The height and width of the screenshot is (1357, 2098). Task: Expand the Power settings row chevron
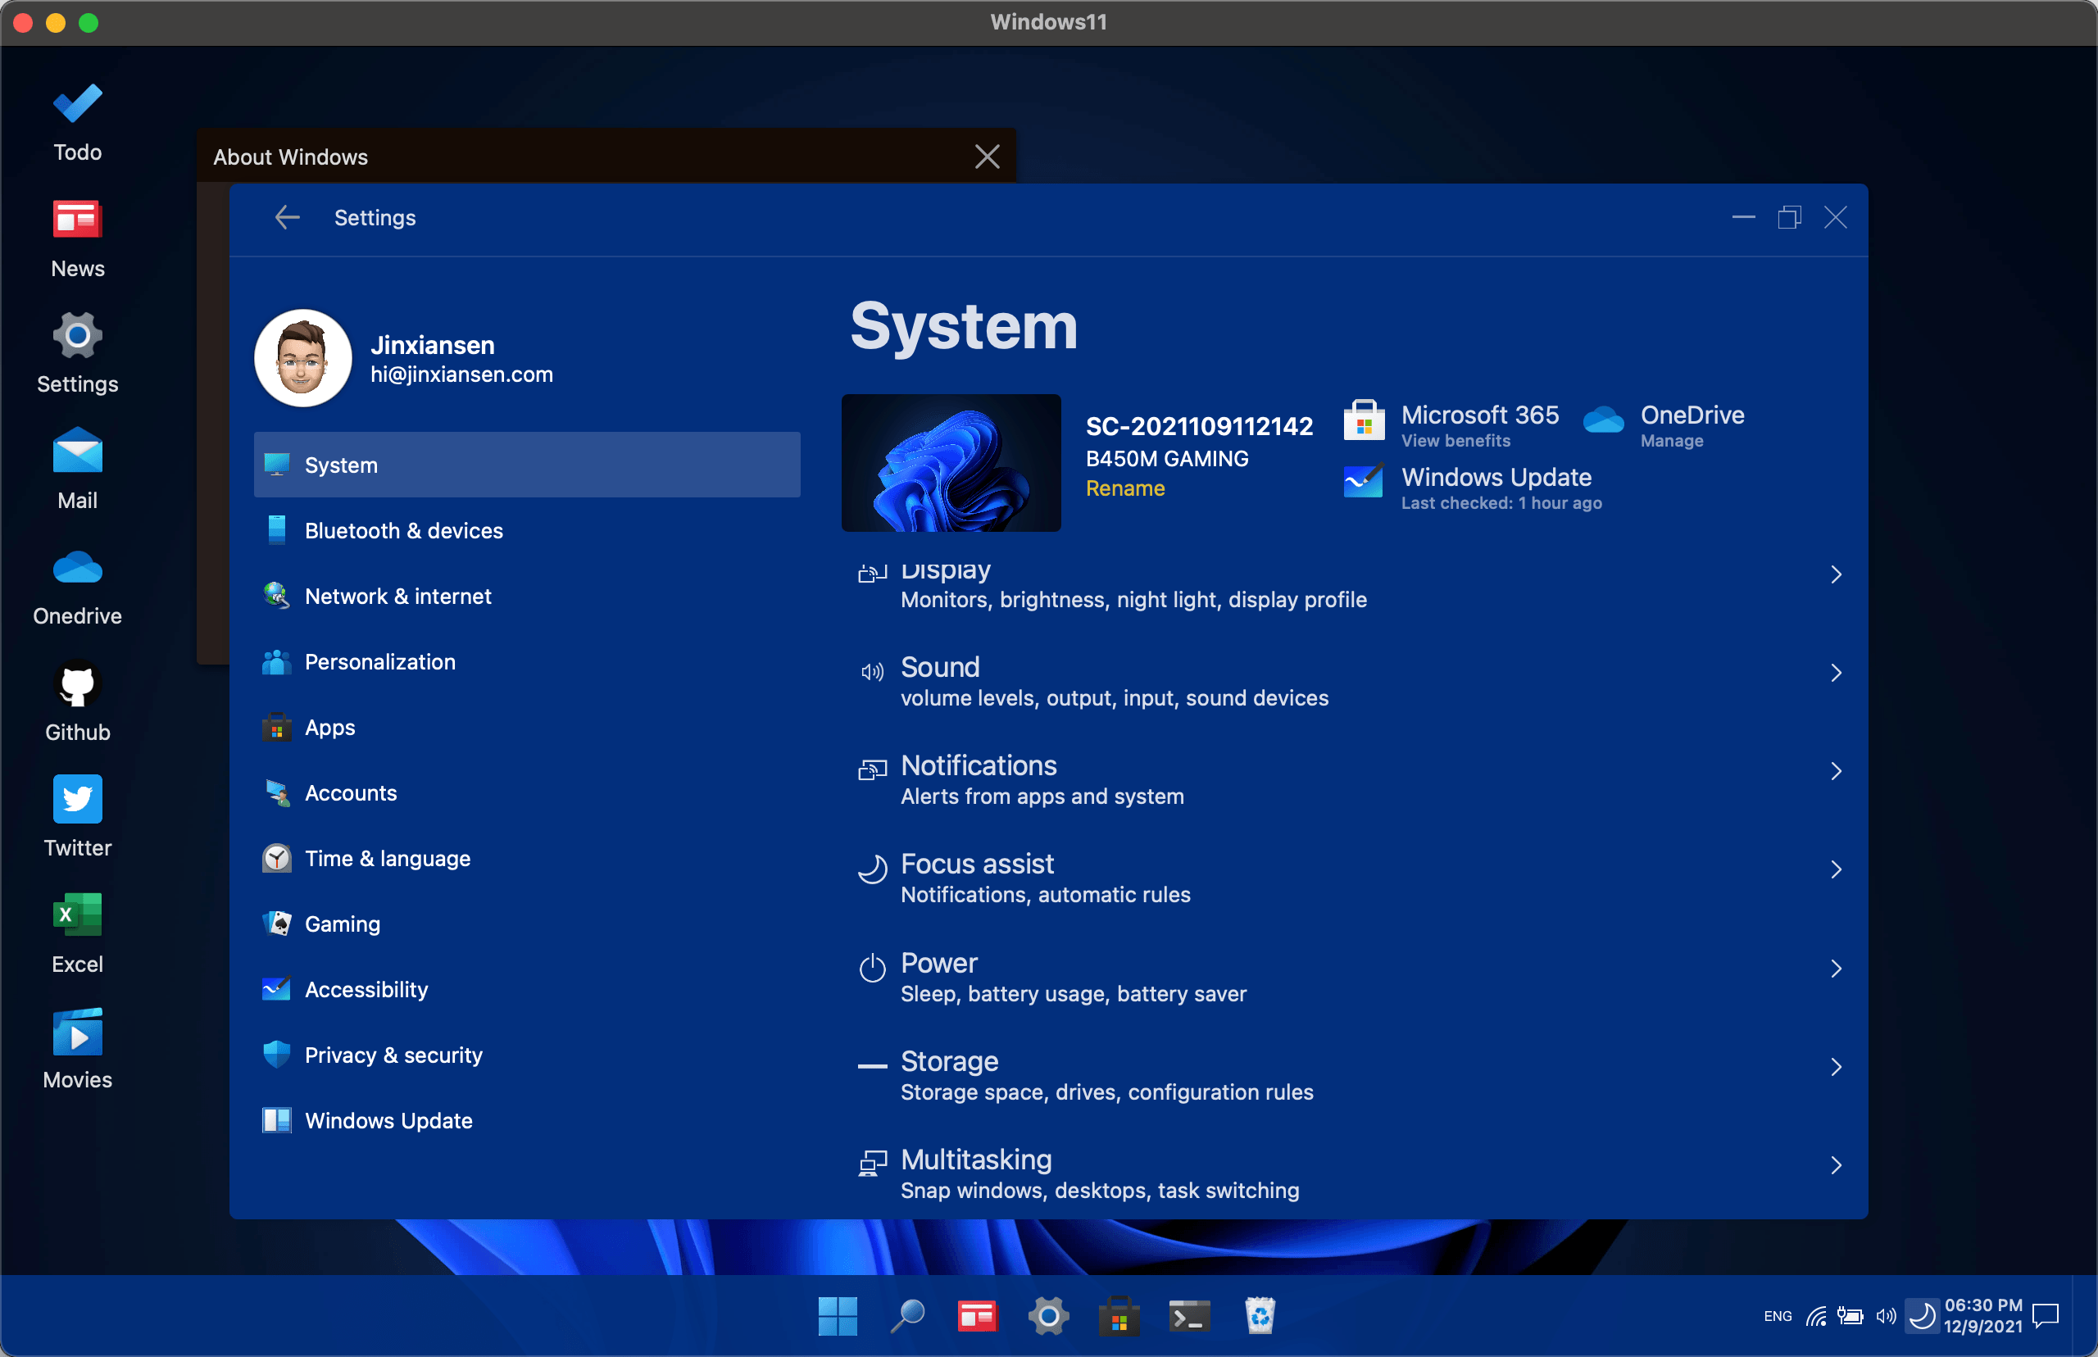coord(1836,969)
